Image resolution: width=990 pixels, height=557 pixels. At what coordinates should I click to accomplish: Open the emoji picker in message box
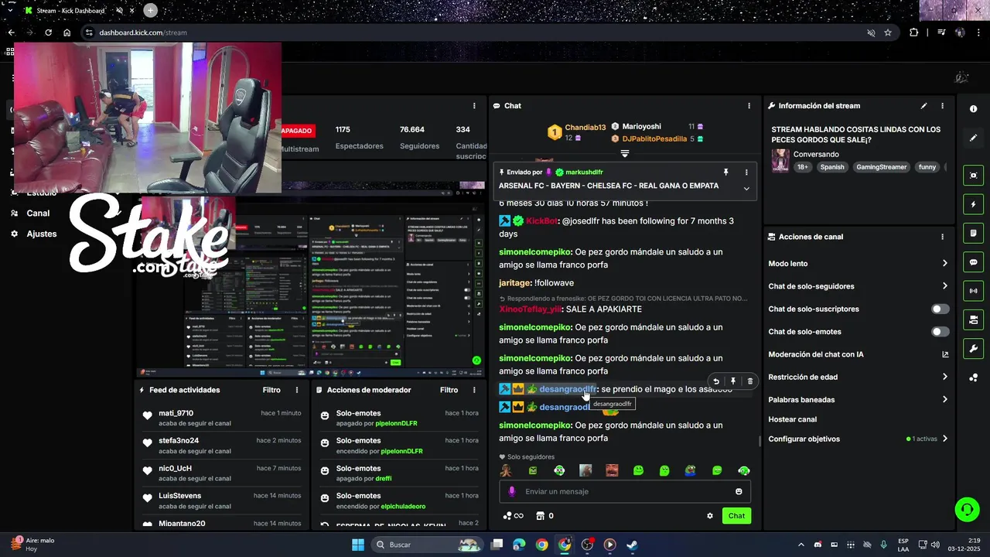point(739,491)
